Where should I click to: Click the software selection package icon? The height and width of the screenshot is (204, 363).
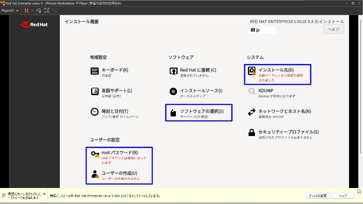point(173,113)
